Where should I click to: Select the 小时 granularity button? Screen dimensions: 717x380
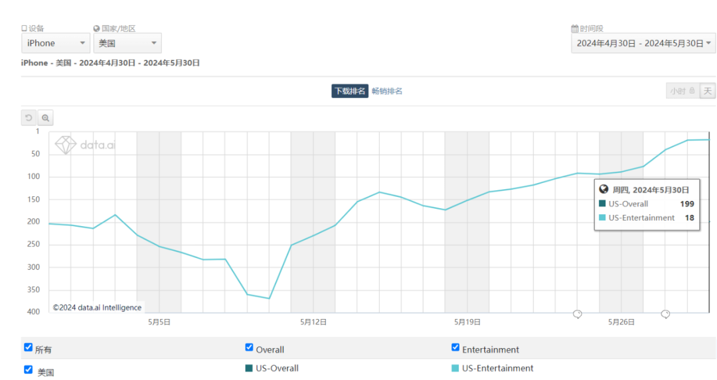[x=682, y=91]
